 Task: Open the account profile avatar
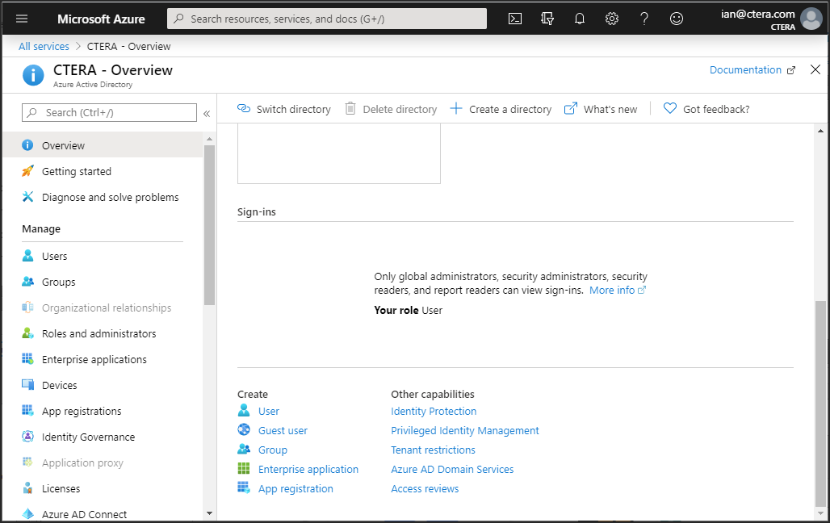[811, 19]
